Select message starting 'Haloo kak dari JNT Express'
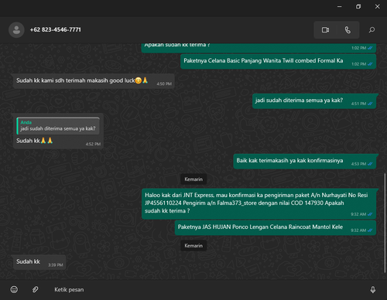This screenshot has height=300, width=387. [259, 203]
